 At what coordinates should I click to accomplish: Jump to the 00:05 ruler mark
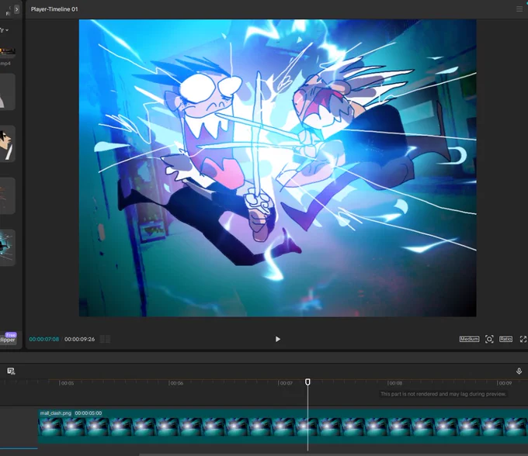[x=67, y=383]
